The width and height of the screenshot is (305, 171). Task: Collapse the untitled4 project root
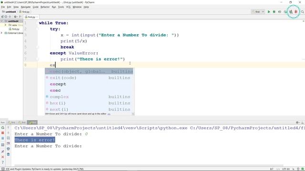coord(2,21)
